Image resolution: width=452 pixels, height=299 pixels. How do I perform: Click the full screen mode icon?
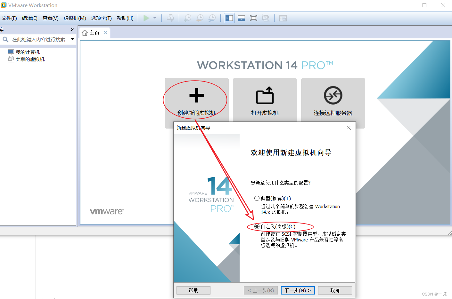[x=253, y=18]
